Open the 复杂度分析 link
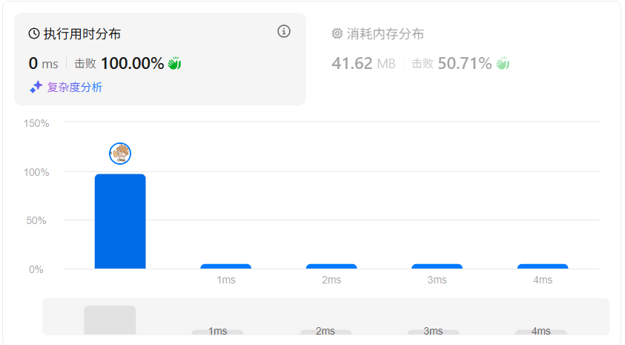 point(75,87)
